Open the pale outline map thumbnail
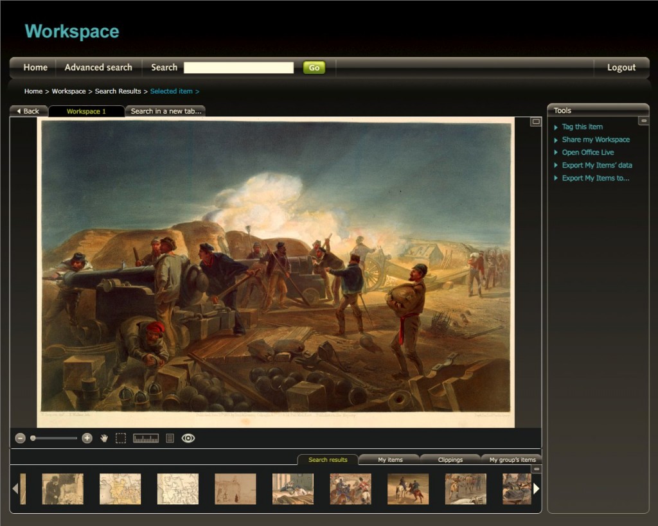The height and width of the screenshot is (526, 658). pos(178,489)
